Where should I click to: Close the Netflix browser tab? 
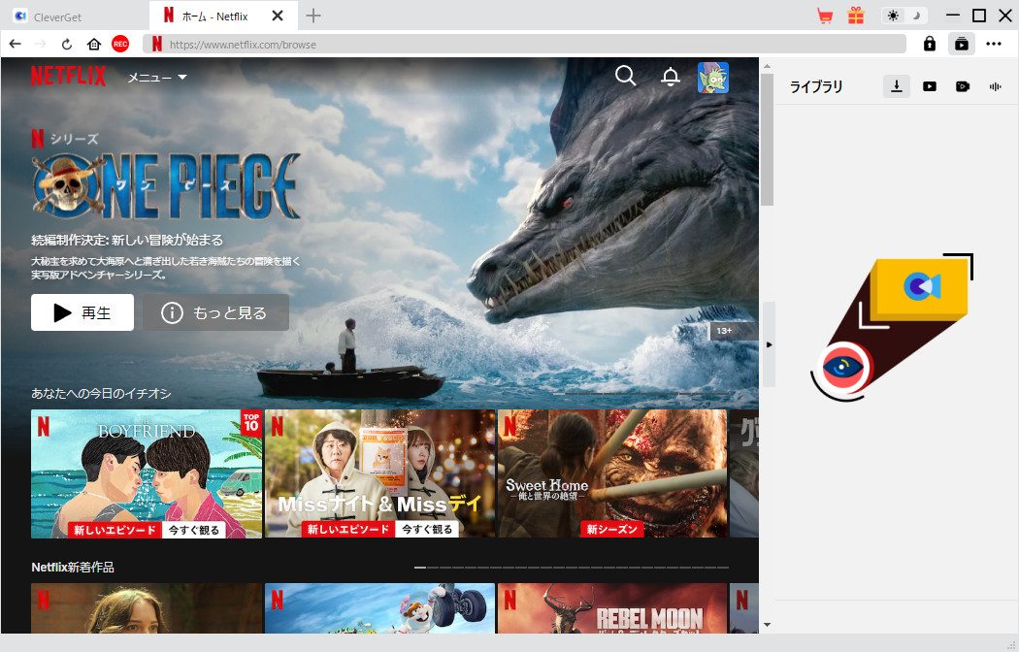tap(278, 16)
